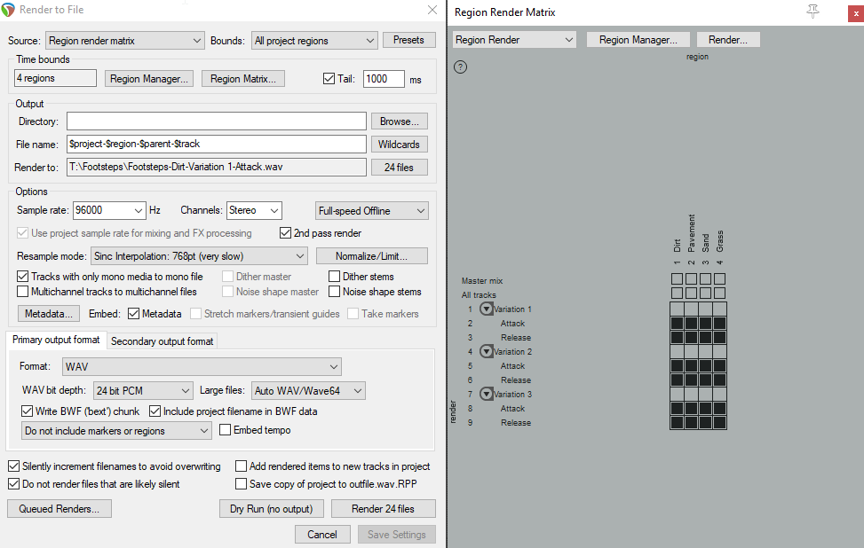Toggle Variation 1 cell for Pavement region

point(692,309)
